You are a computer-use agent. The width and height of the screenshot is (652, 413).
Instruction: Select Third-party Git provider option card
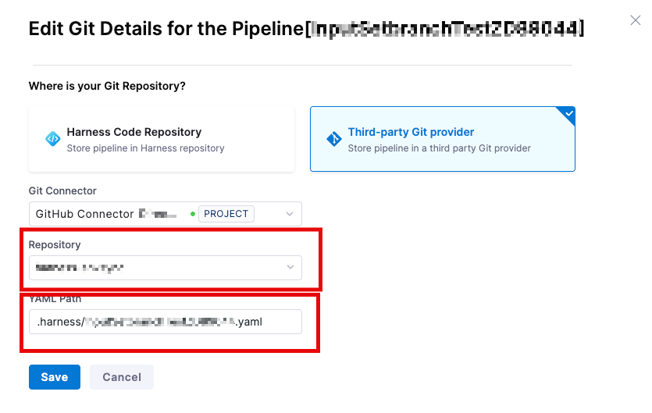point(442,139)
